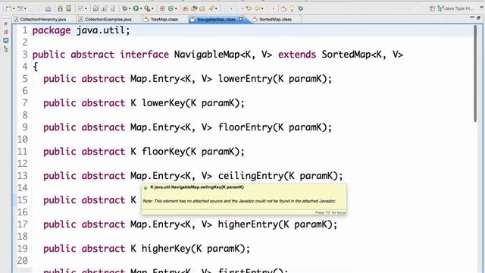Open the New wizard dropdown arrow

point(14,8)
